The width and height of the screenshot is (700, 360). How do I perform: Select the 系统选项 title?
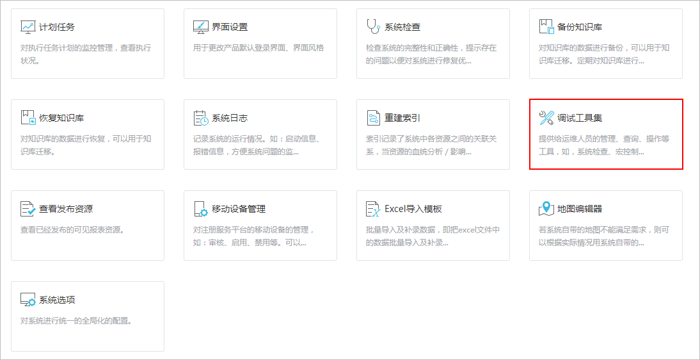tap(57, 300)
